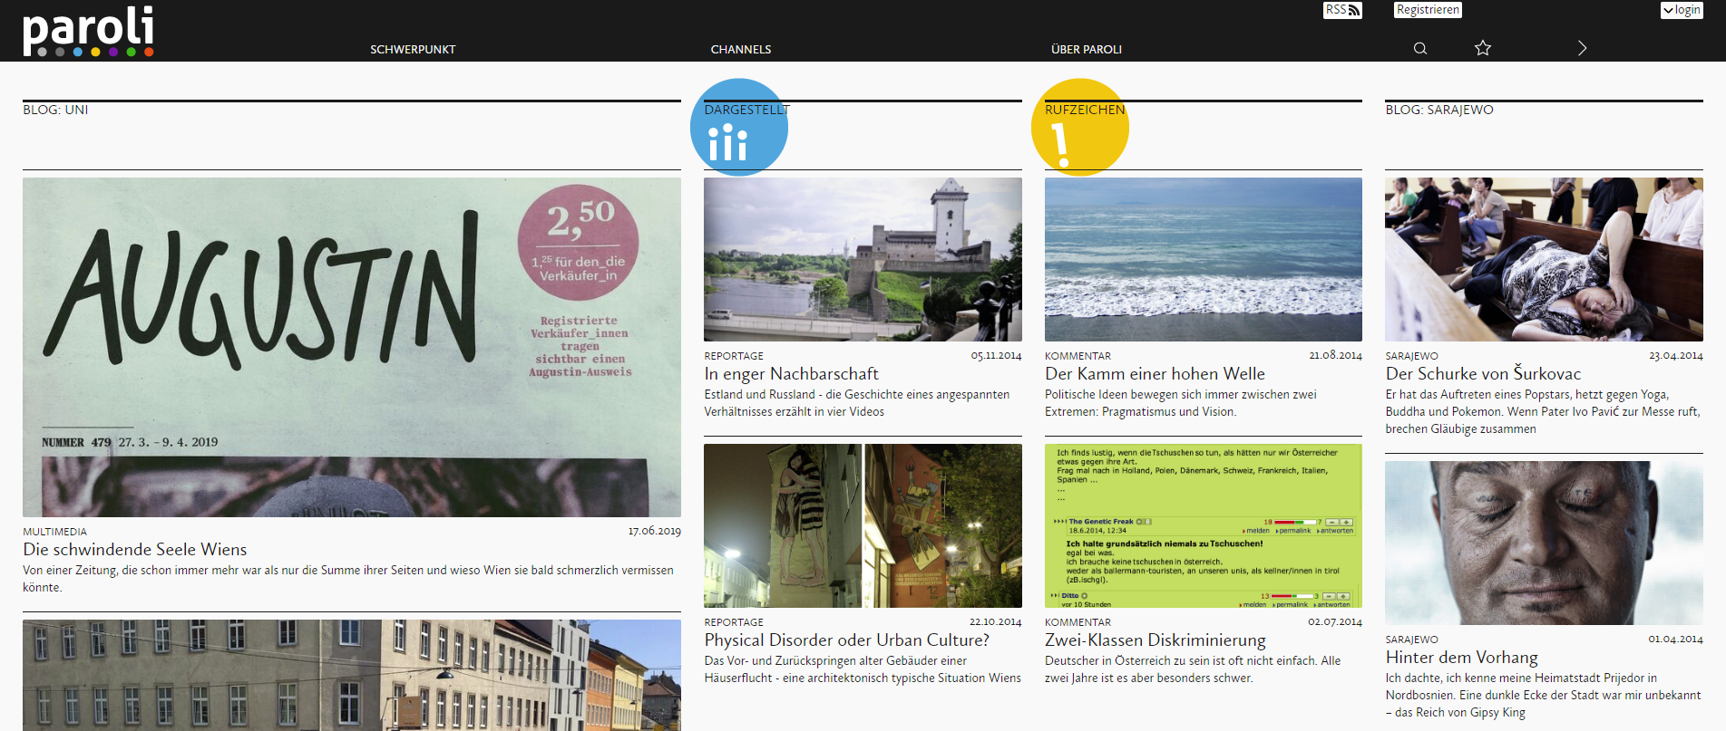Open the search magnifier icon

tap(1420, 48)
